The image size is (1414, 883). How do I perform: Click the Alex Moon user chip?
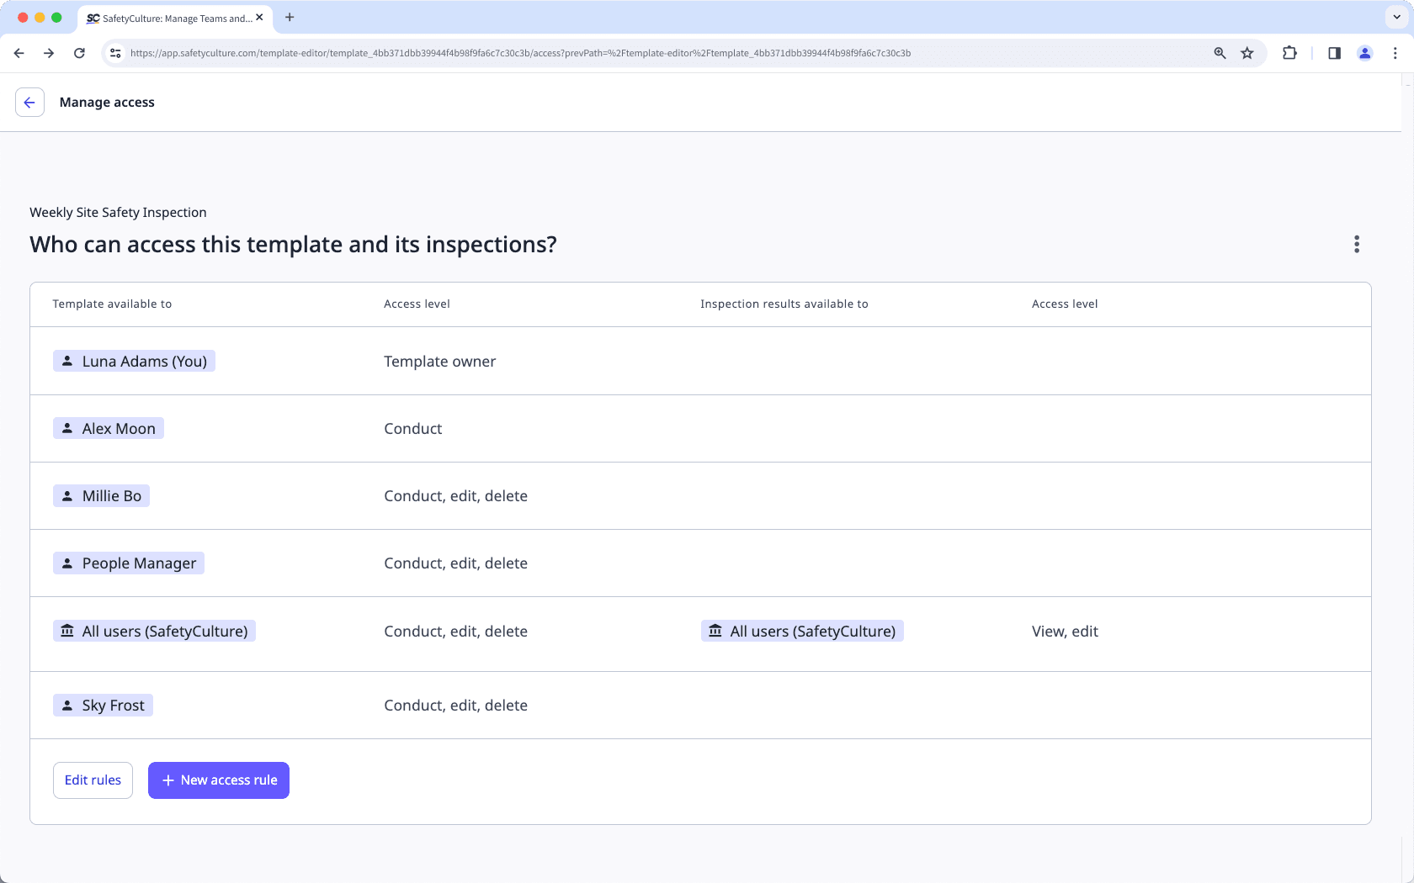pyautogui.click(x=109, y=429)
